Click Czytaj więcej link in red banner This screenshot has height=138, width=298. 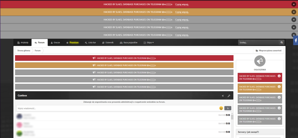182,4
